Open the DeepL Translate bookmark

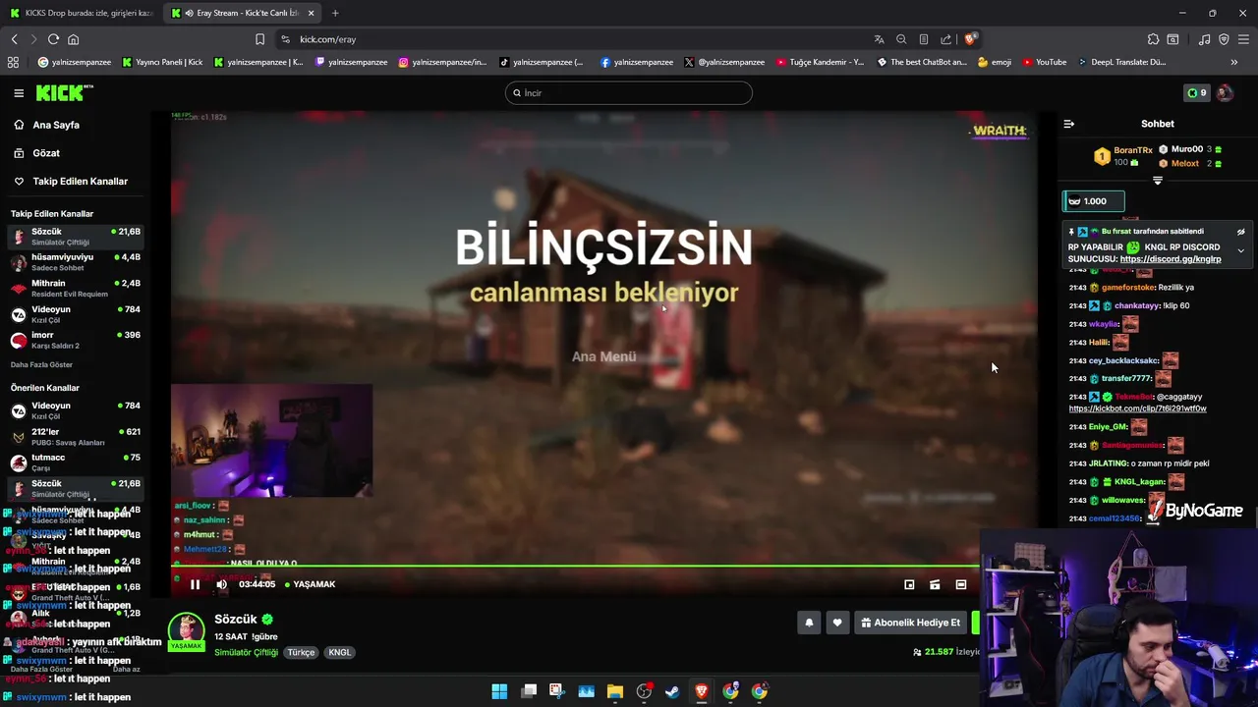1121,62
